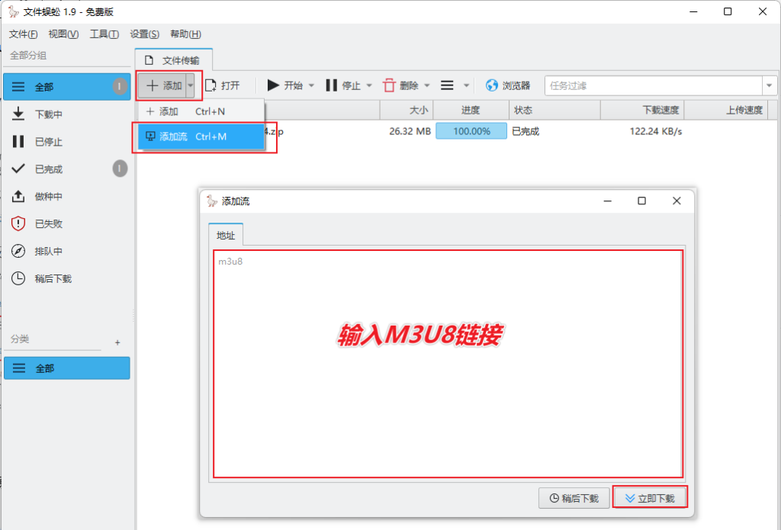This screenshot has height=530, width=781.
Task: Open the task filter combo box arrow
Action: click(x=769, y=85)
